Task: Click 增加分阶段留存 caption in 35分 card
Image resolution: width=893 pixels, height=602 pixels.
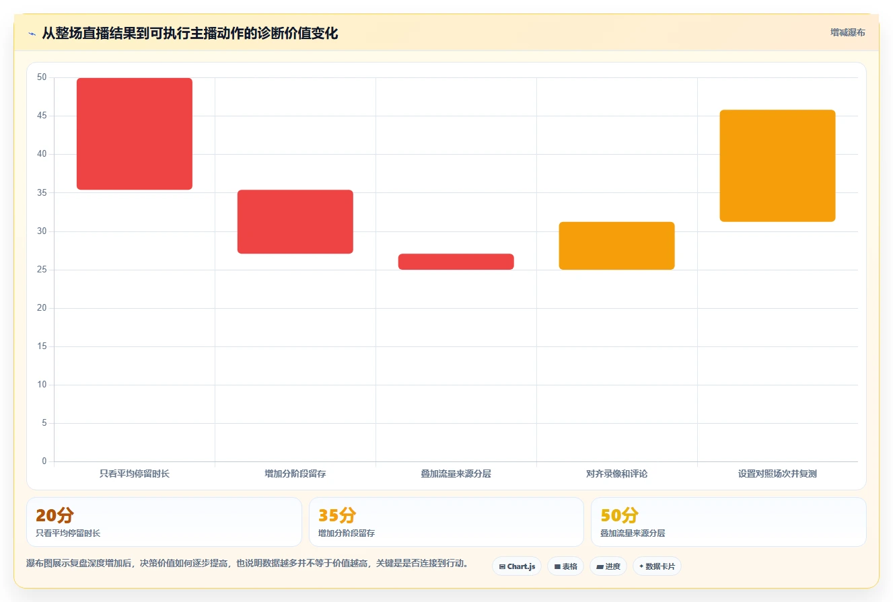Action: click(347, 533)
